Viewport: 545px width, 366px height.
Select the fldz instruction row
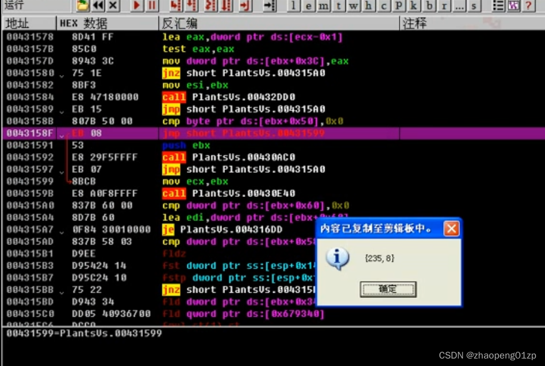[274, 254]
